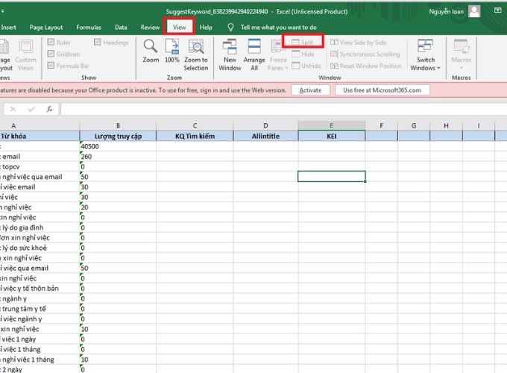Click Reset Window Position
Viewport: 507px width, 373px height.
pos(365,66)
